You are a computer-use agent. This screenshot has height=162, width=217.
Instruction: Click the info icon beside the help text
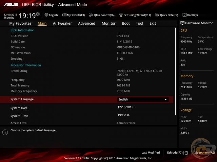click(5, 132)
